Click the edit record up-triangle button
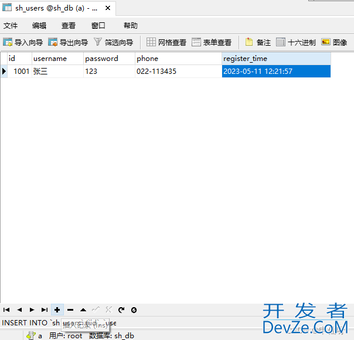Screen dimensions: 354x340 [83, 310]
